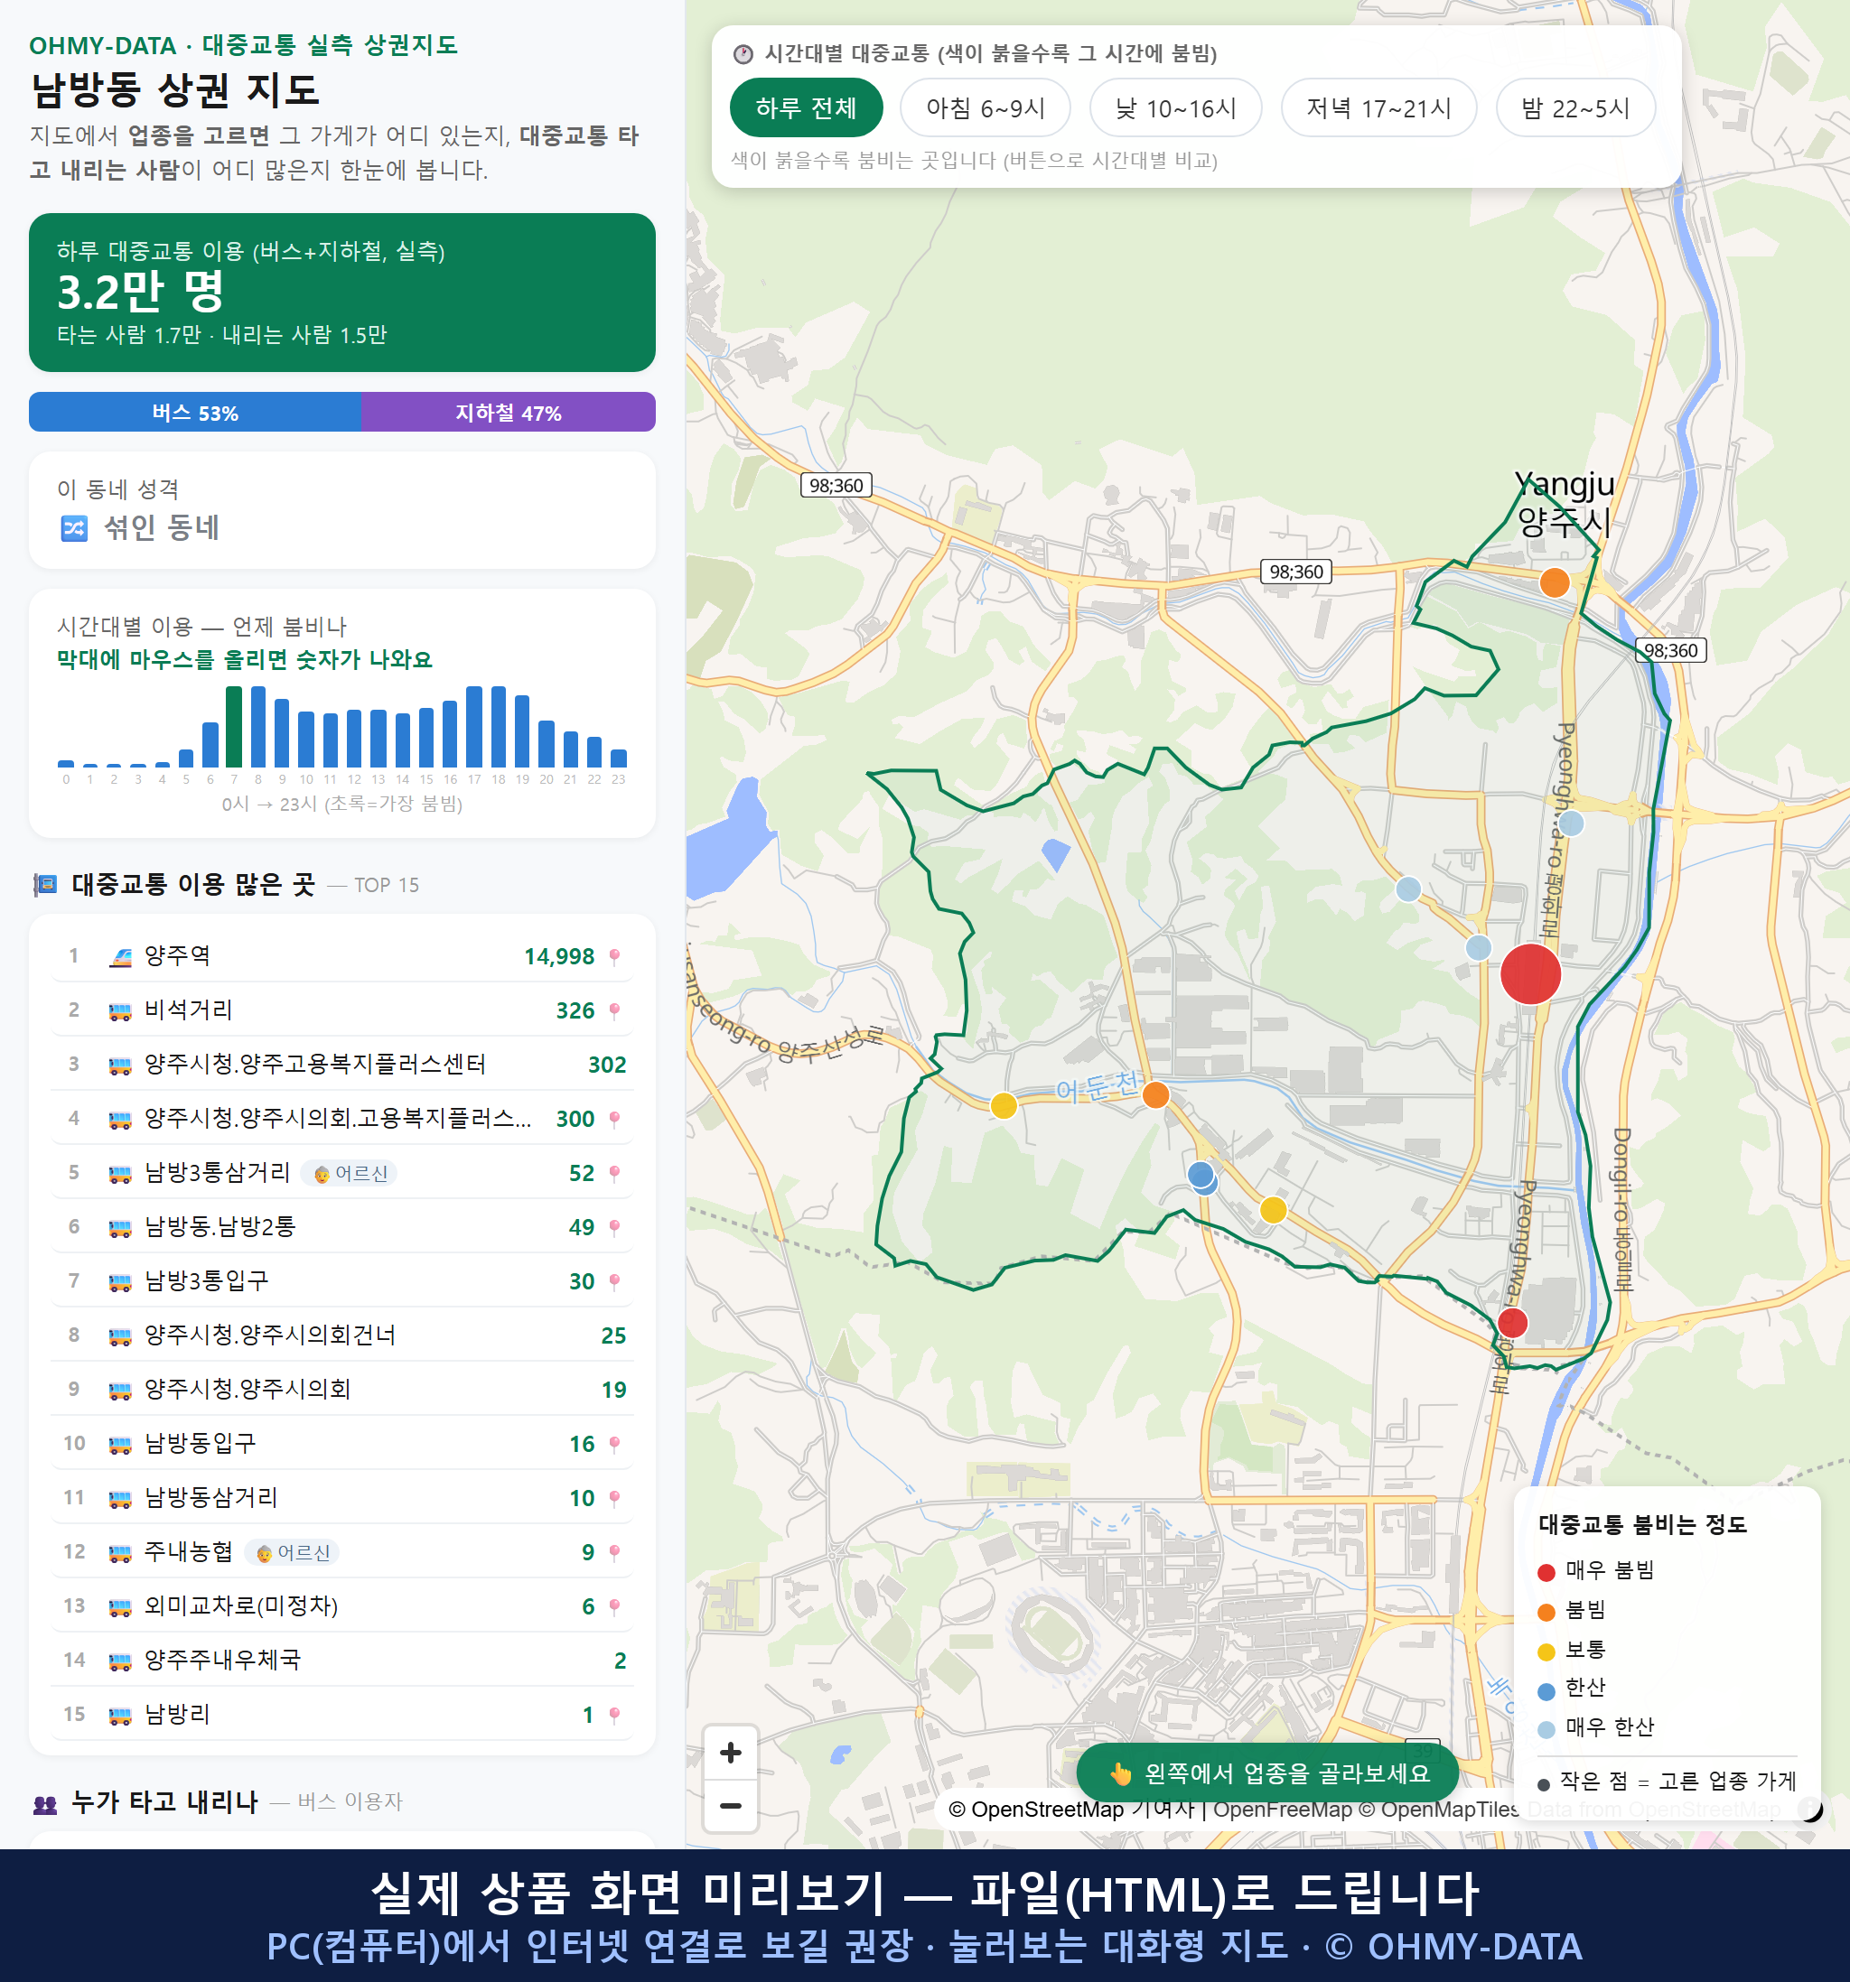Click the map pin in 남방리 row

point(614,1715)
